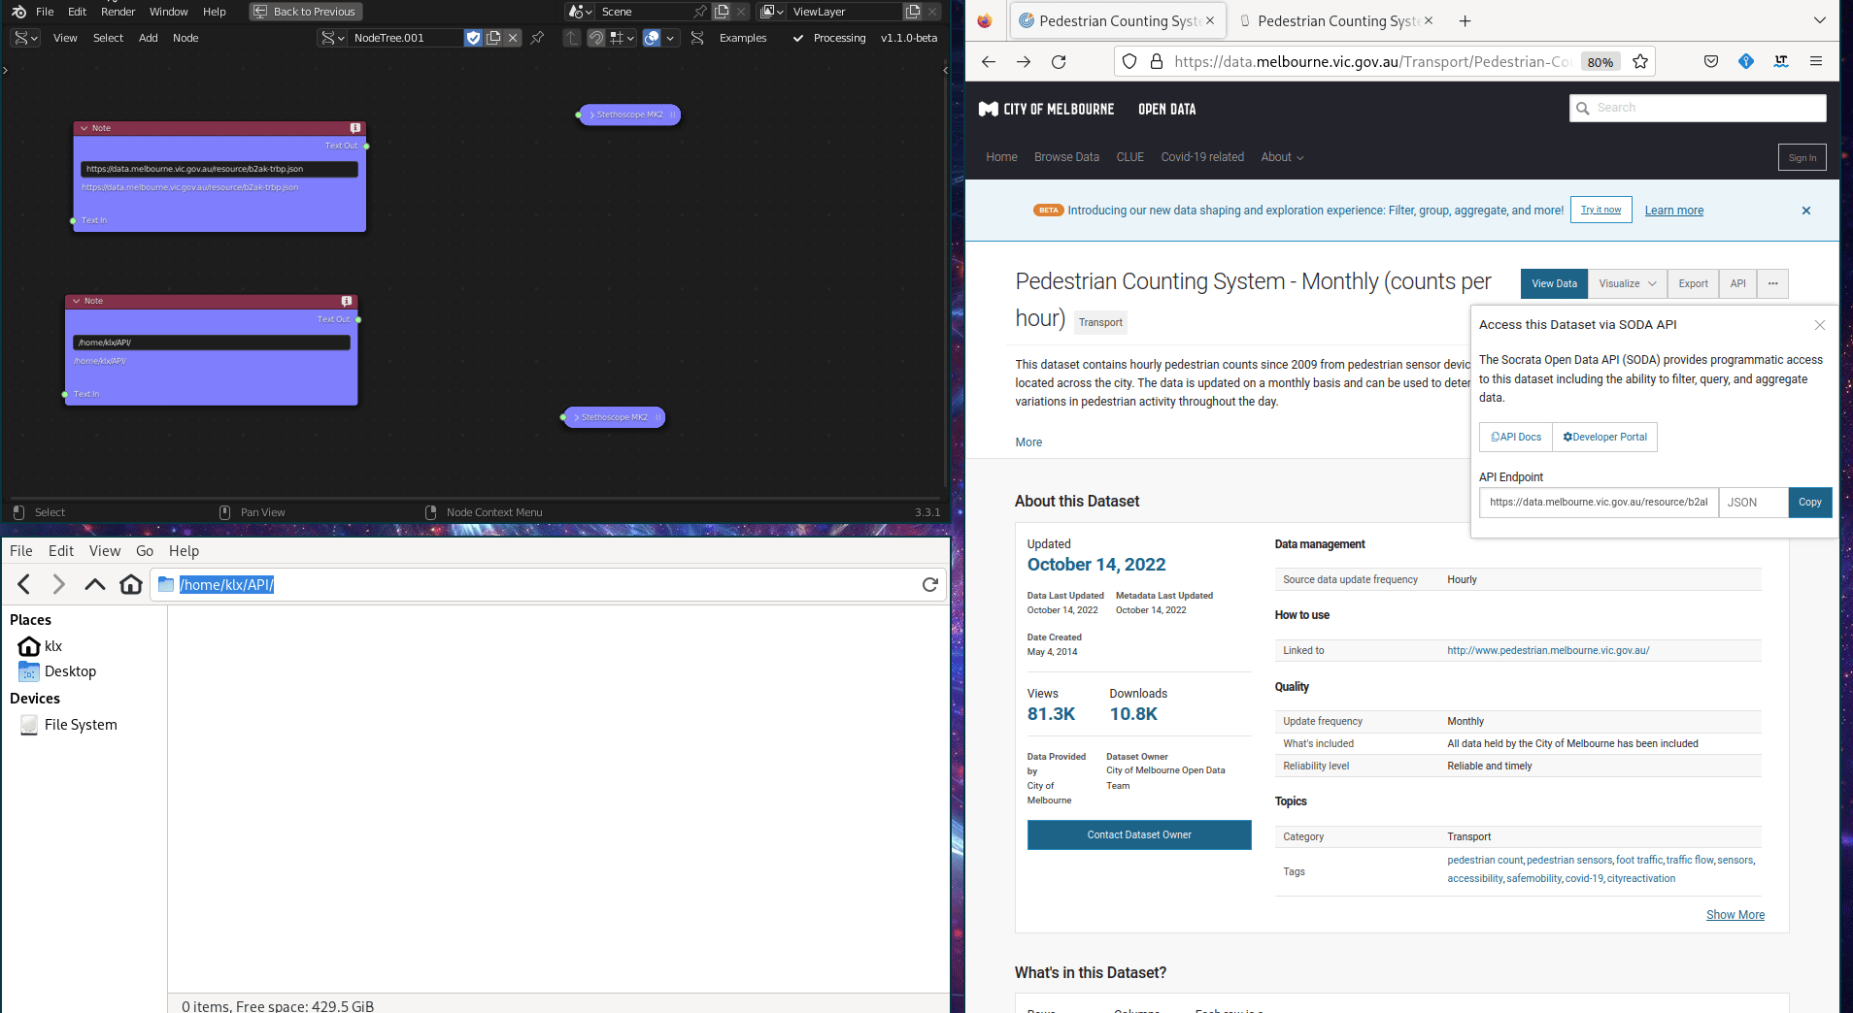The height and width of the screenshot is (1013, 1853).
Task: Open Desktop in Places sidebar
Action: point(58,671)
